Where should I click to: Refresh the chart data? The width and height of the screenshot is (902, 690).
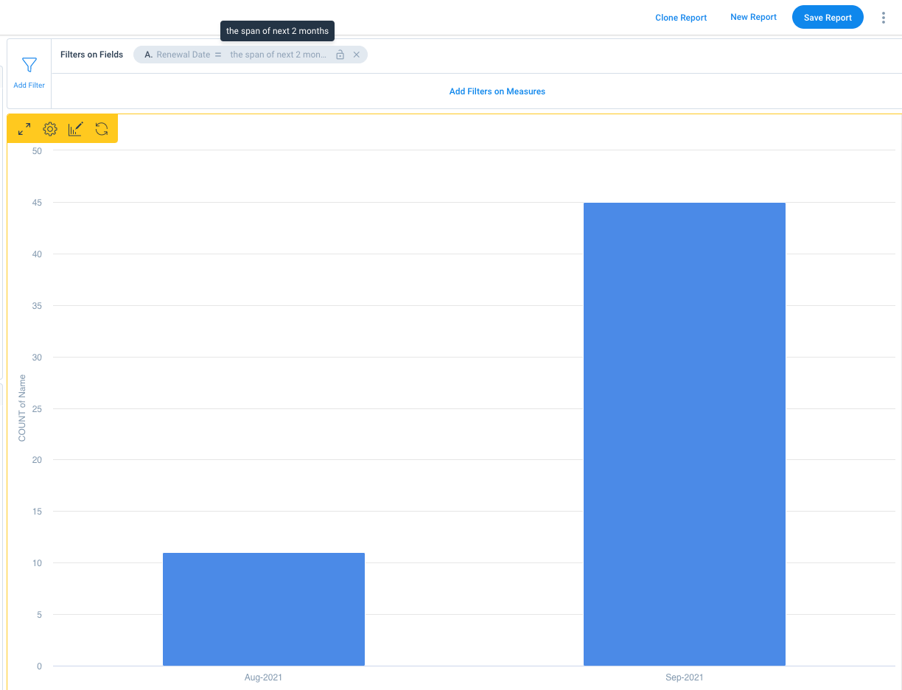[102, 129]
